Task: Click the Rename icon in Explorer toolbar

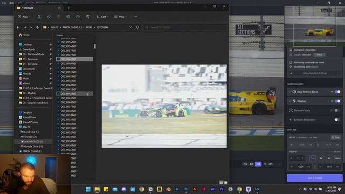Action: pos(68,17)
